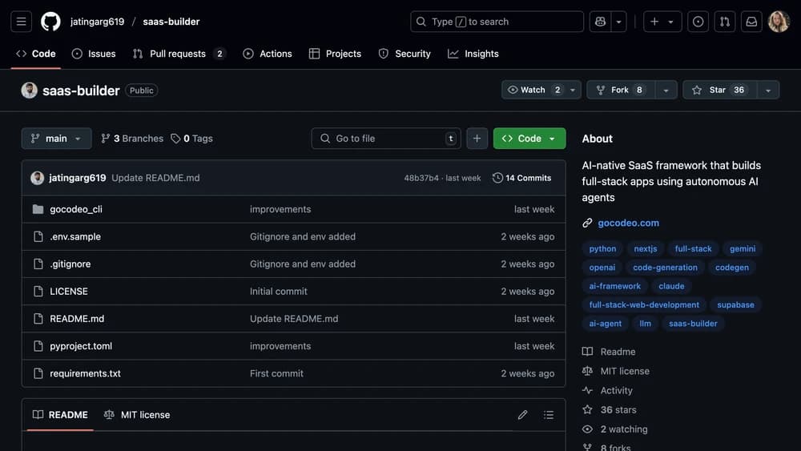
Task: Open the requirements.txt file
Action: pyautogui.click(x=86, y=374)
